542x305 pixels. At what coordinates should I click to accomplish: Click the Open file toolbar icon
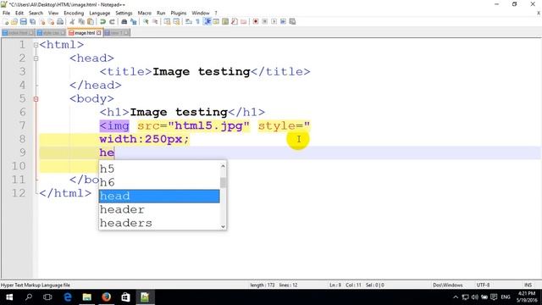click(x=14, y=21)
